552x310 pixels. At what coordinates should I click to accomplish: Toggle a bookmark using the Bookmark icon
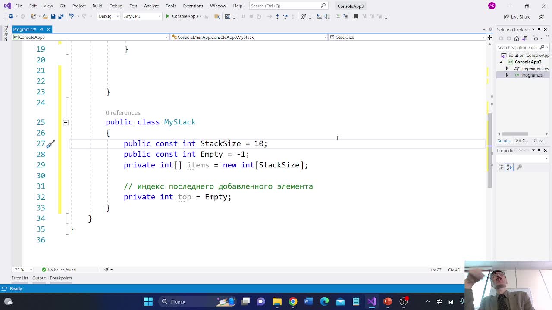coord(356,16)
